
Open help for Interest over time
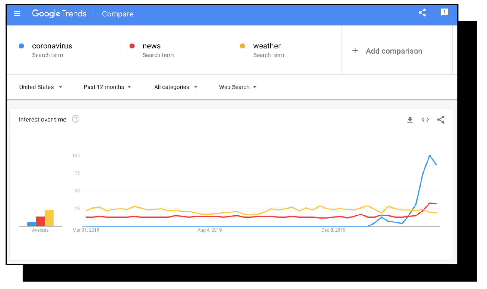tap(75, 119)
